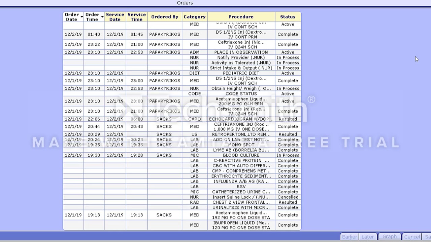The image size is (431, 242).
Task: Select the Obtain Height/ Weigh order
Action: coord(241,89)
